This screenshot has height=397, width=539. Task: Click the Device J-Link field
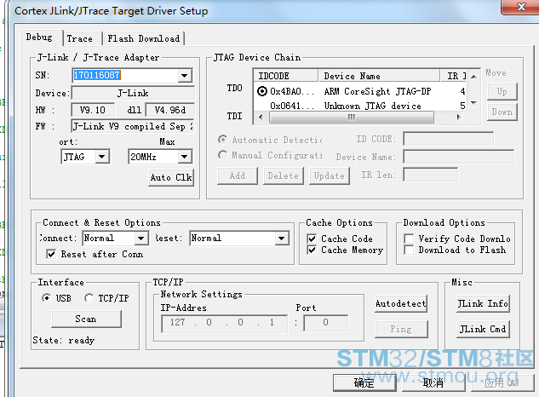(x=133, y=93)
